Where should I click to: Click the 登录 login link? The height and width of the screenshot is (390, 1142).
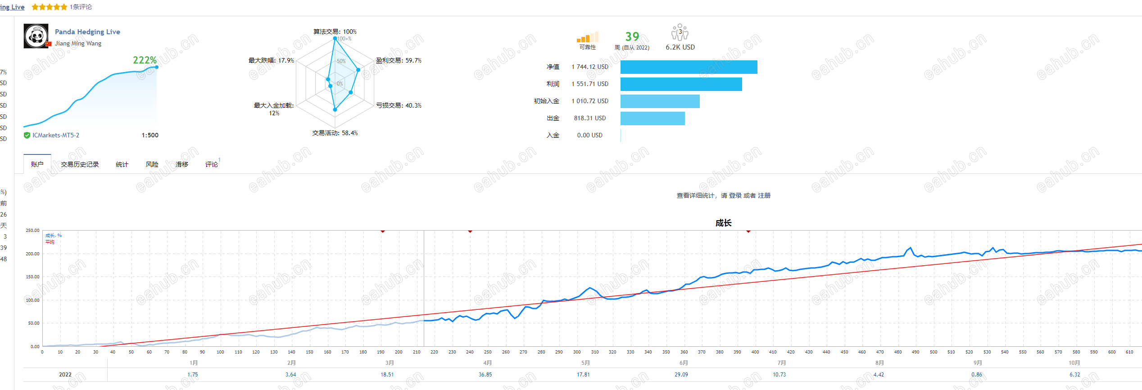(x=735, y=195)
